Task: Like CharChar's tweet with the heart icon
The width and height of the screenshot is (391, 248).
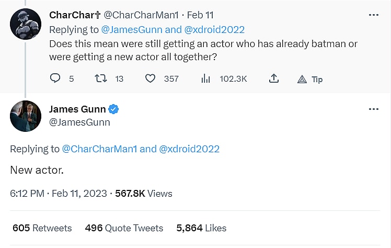Action: pos(151,78)
